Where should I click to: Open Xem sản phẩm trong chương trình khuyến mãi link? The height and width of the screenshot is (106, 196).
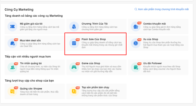[163, 9]
